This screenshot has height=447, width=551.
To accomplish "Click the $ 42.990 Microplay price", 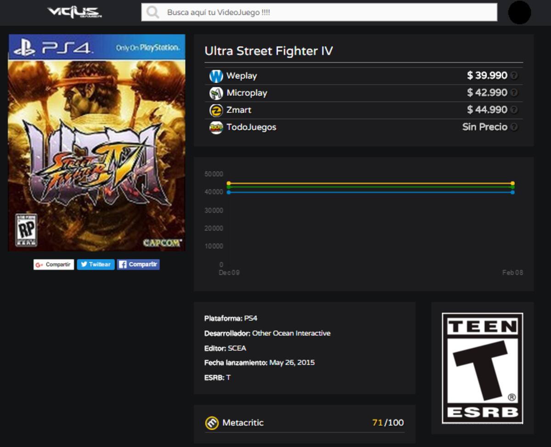I will click(x=487, y=93).
